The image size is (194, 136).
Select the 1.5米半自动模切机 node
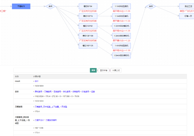(x=122, y=55)
